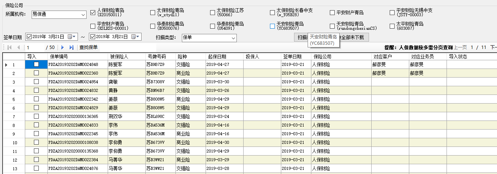Tick the import checkbox for row 3
Viewport: 497px width, 174px height.
[36, 82]
